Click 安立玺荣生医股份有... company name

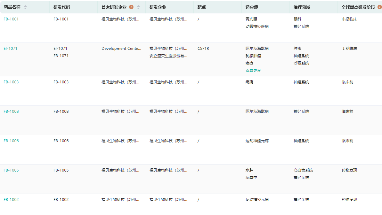pyautogui.click(x=168, y=56)
